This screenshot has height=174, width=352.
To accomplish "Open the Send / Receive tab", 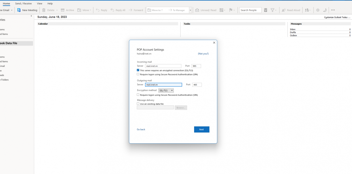I will tap(23, 4).
